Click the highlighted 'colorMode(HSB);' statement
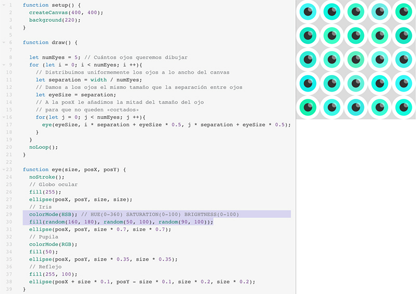 coord(54,214)
